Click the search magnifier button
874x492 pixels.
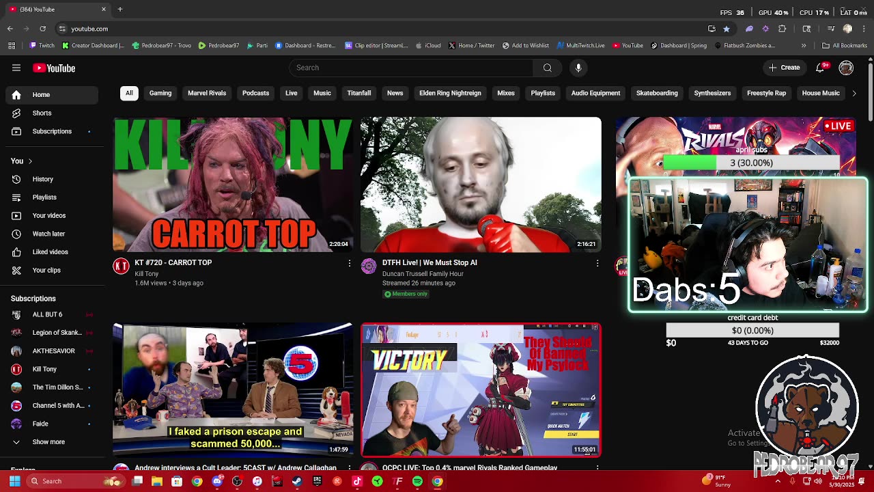(547, 68)
